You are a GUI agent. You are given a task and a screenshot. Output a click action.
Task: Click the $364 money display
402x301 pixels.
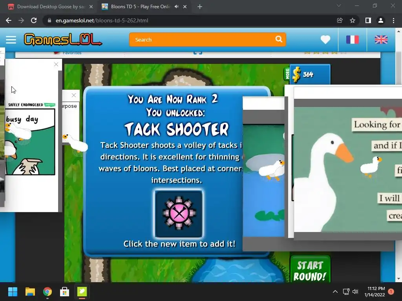tap(310, 74)
